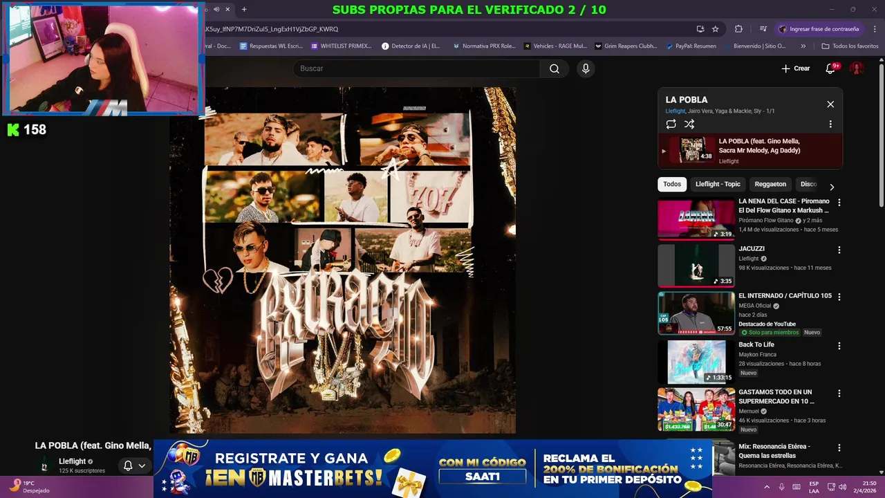Screen dimensions: 885x498
Task: Open Detector de IA bookmark
Action: 411,46
